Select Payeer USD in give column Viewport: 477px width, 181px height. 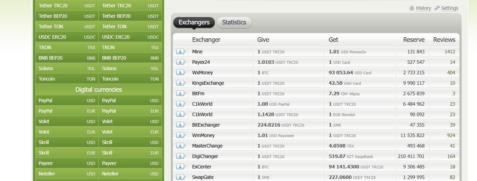pos(67,163)
